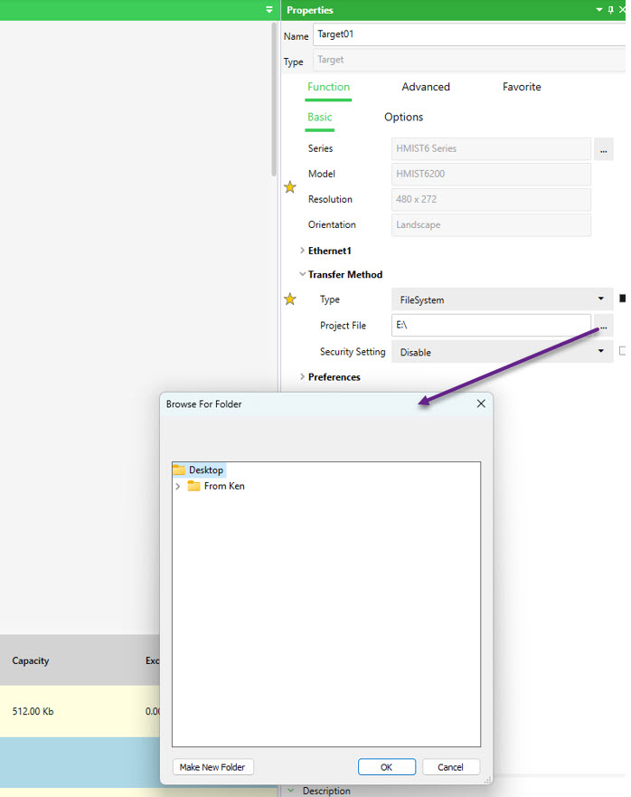This screenshot has width=631, height=797.
Task: Close the Browse For Folder dialog
Action: coord(481,403)
